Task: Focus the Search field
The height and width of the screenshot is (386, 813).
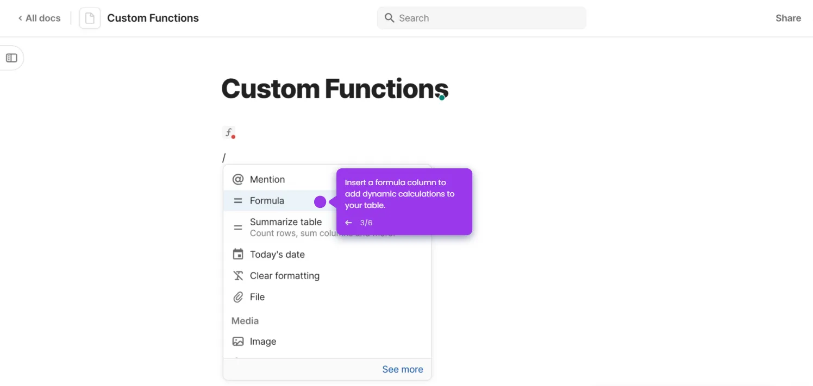Action: click(481, 18)
